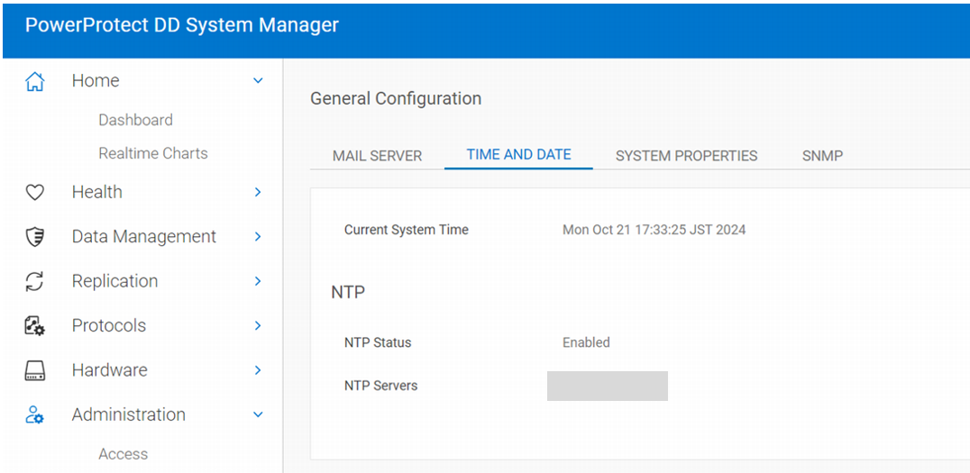
Task: Select the Protocols menu label
Action: click(109, 325)
